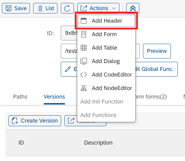Click the circular refresh icon
The height and width of the screenshot is (161, 185).
point(67,8)
